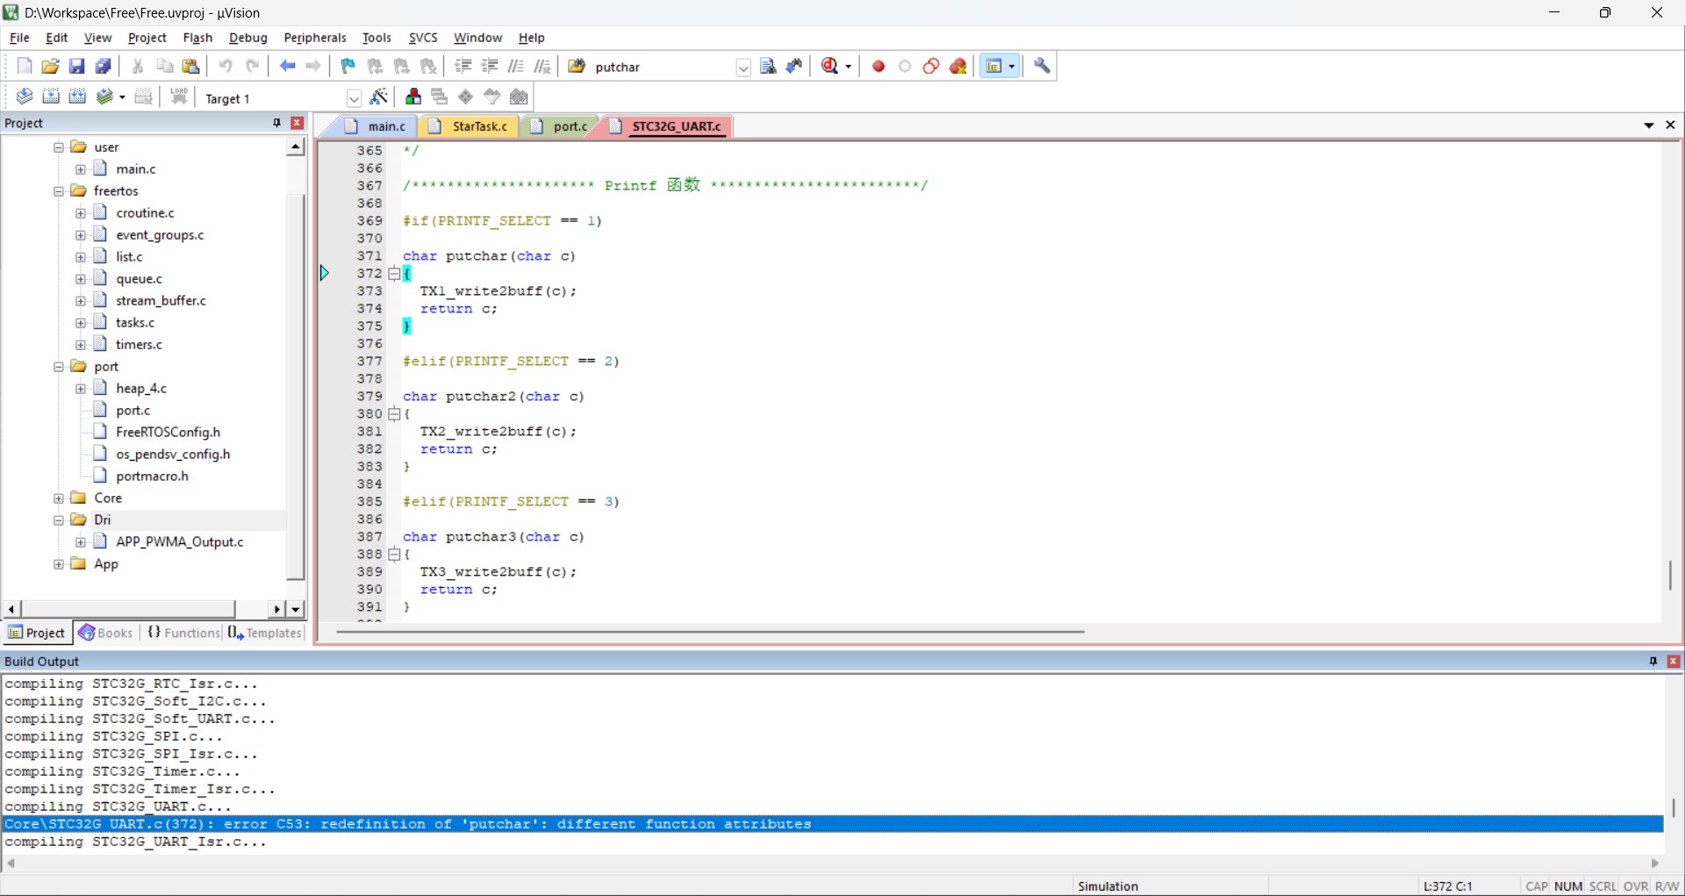Collapse the code block at line 372
1686x896 pixels.
pyautogui.click(x=394, y=274)
